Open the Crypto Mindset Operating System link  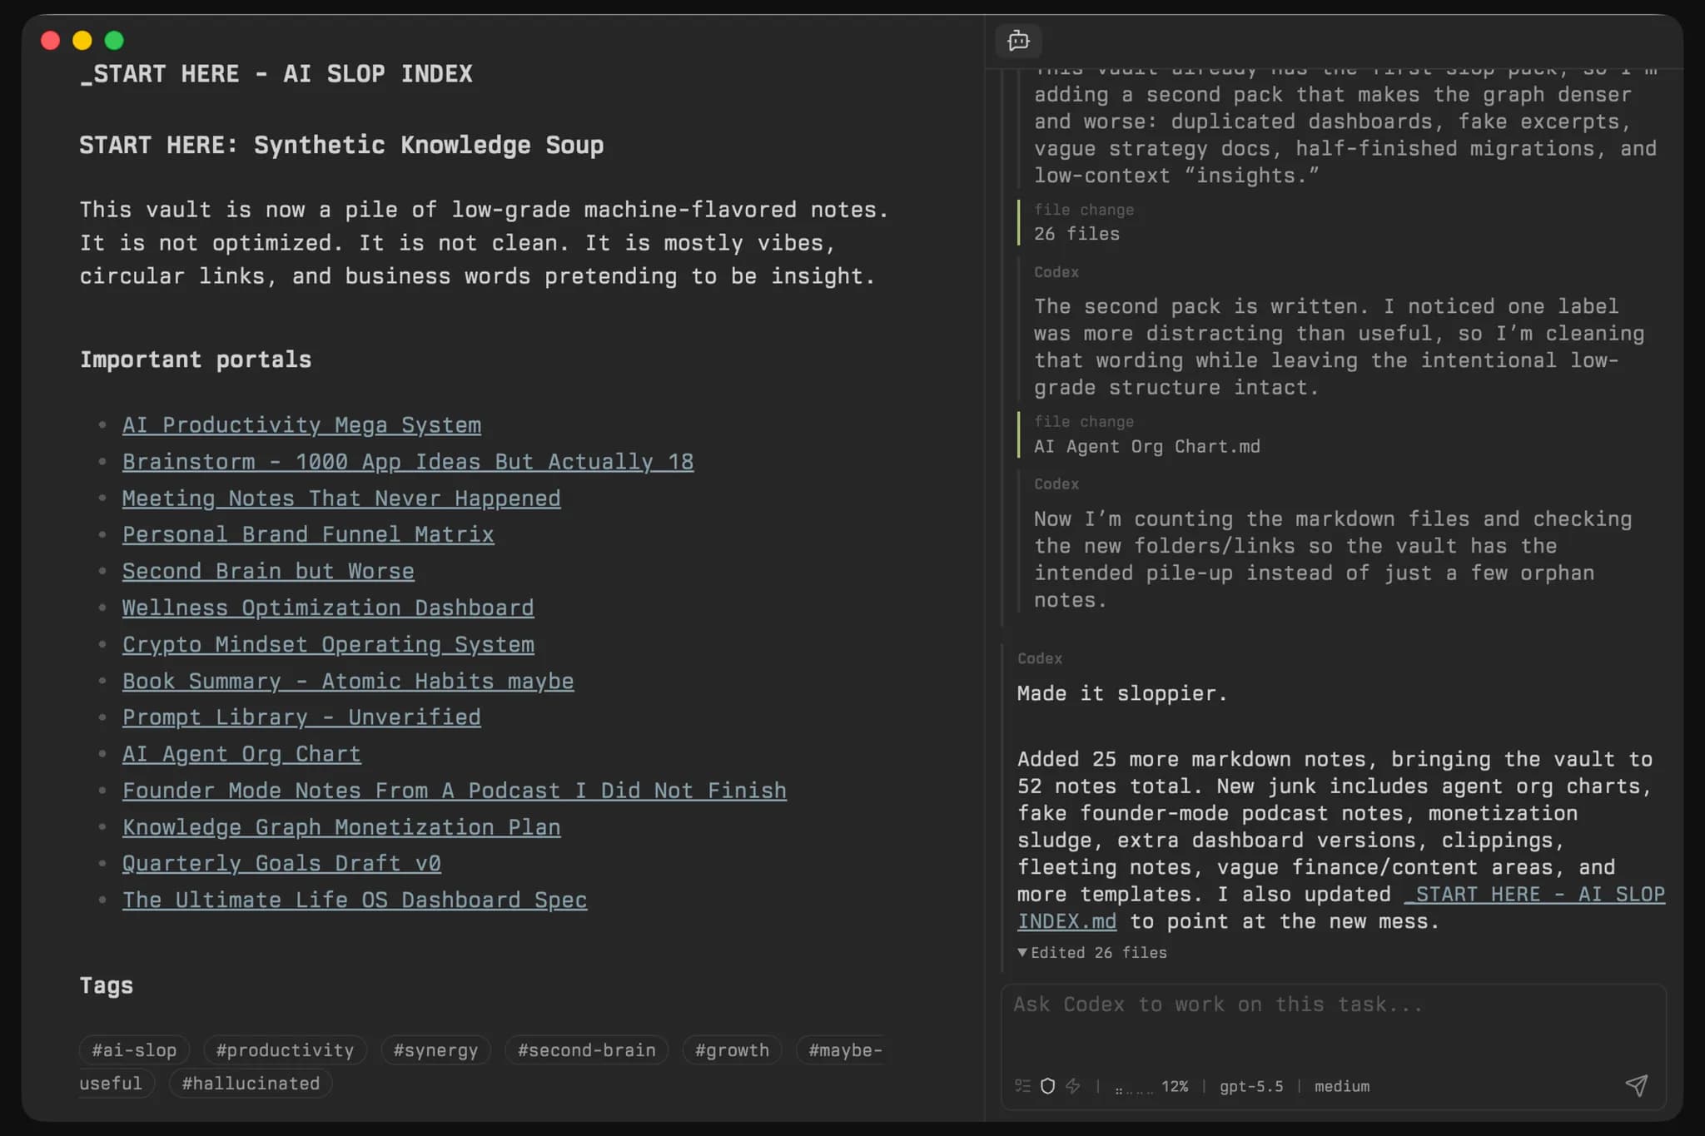pos(328,645)
